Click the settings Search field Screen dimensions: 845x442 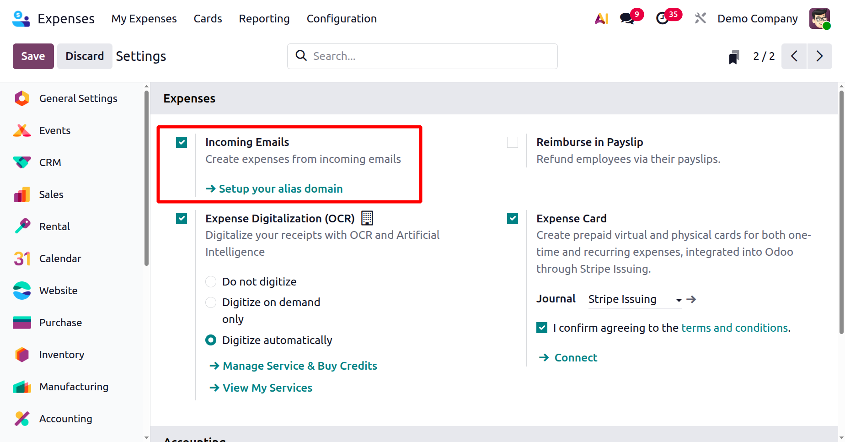pos(430,56)
